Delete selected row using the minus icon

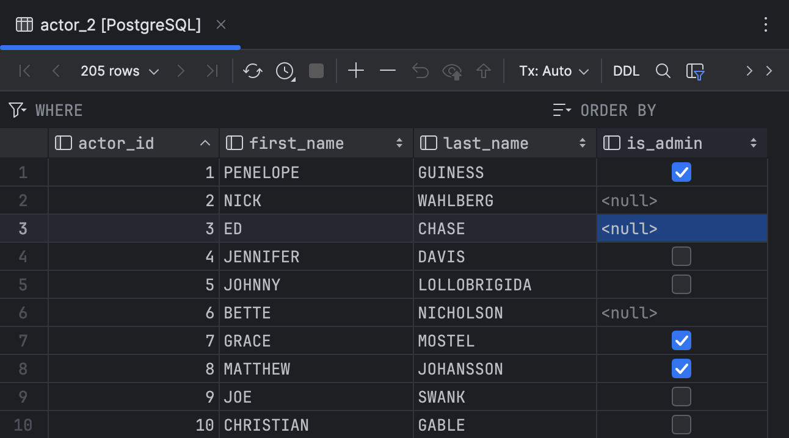point(387,71)
